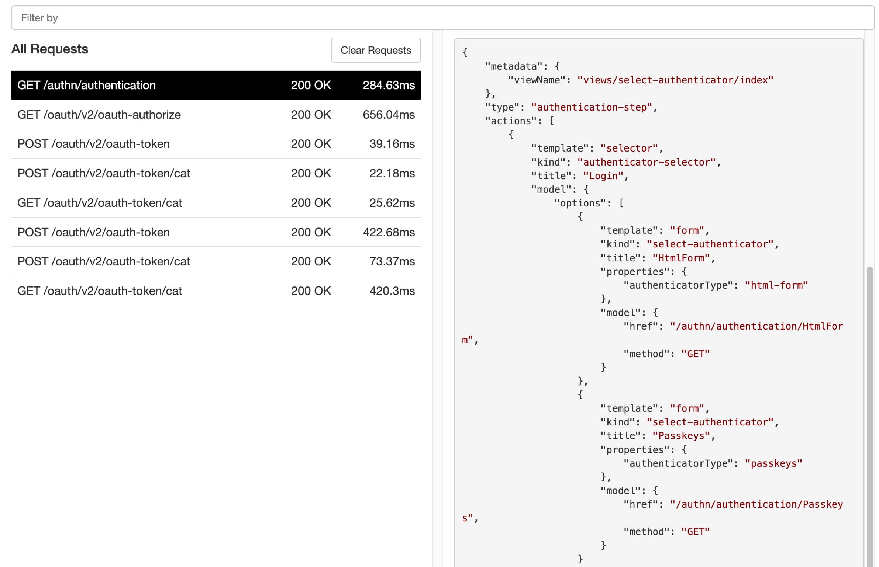This screenshot has height=567, width=879.
Task: Open the GET /oauth/v2/oauth-authorize request
Action: point(216,115)
